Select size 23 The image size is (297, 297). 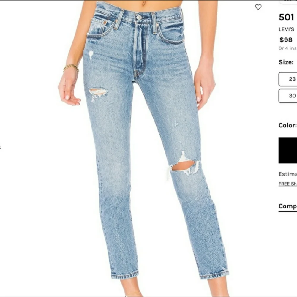point(288,79)
